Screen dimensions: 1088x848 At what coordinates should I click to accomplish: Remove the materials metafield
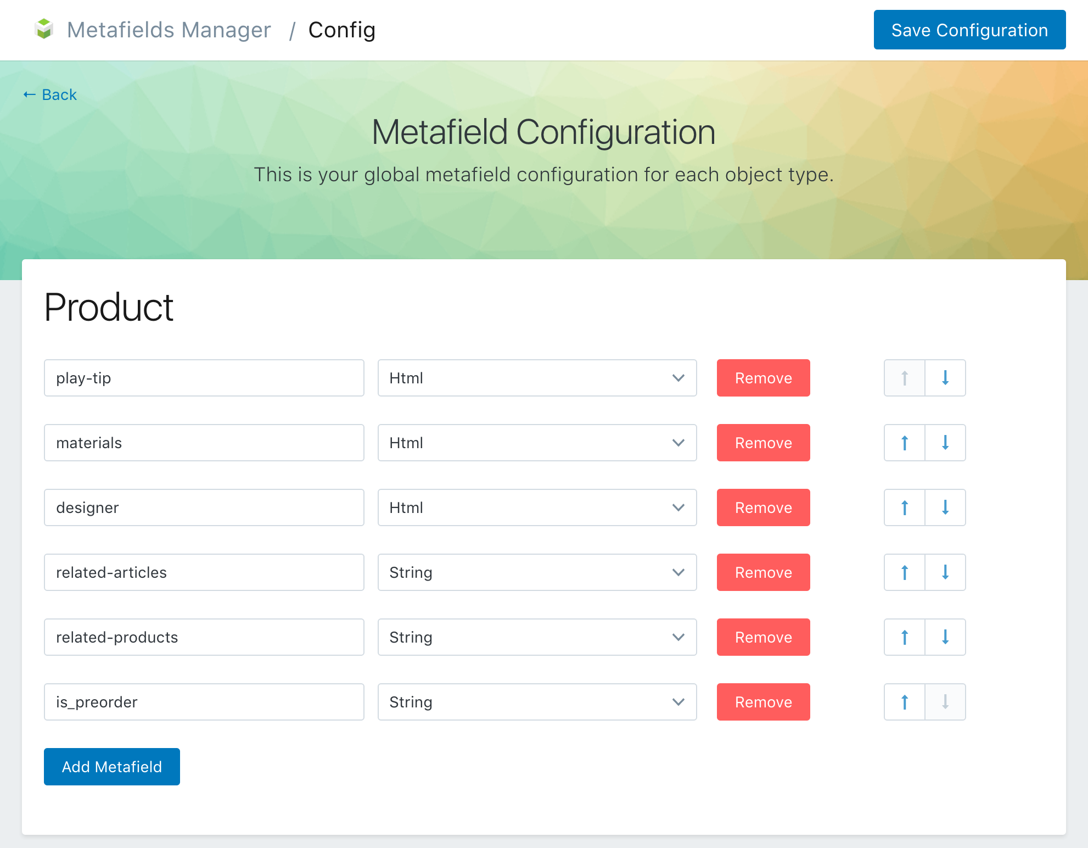(x=763, y=443)
